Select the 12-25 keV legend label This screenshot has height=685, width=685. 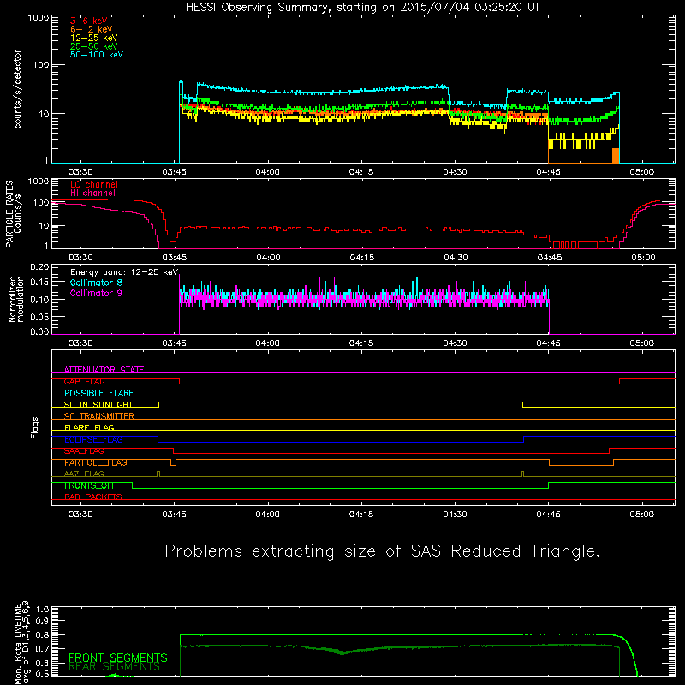[x=94, y=38]
